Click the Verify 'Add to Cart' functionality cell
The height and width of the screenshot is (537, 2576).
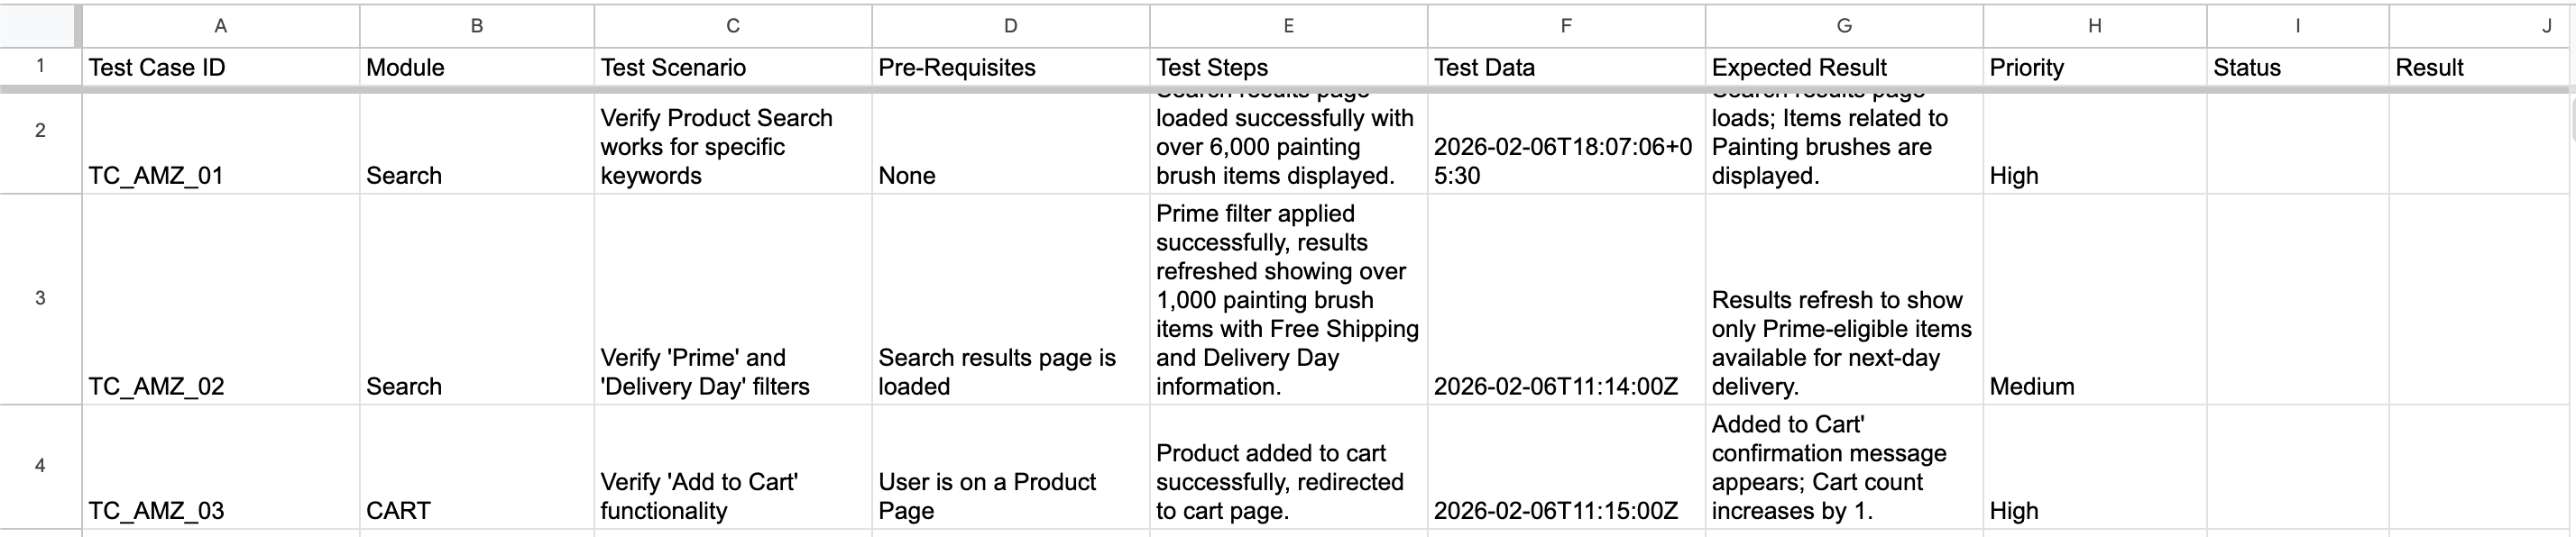pos(733,467)
